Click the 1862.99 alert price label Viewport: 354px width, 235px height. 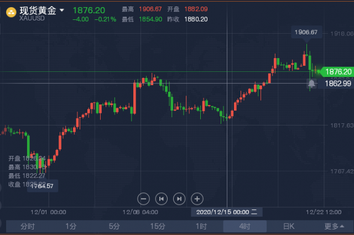338,83
